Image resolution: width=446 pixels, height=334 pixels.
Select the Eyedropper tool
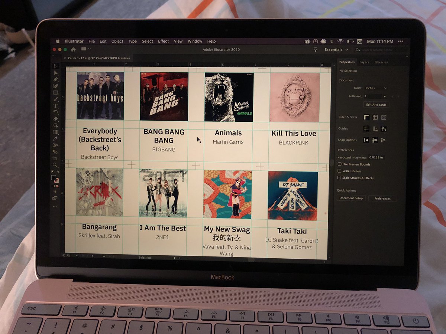[x=55, y=139]
